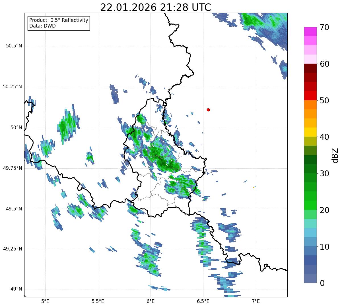Viewport: 342px width, 307px height.
Task: Click the colorbar tick label 50
Action: [324, 101]
